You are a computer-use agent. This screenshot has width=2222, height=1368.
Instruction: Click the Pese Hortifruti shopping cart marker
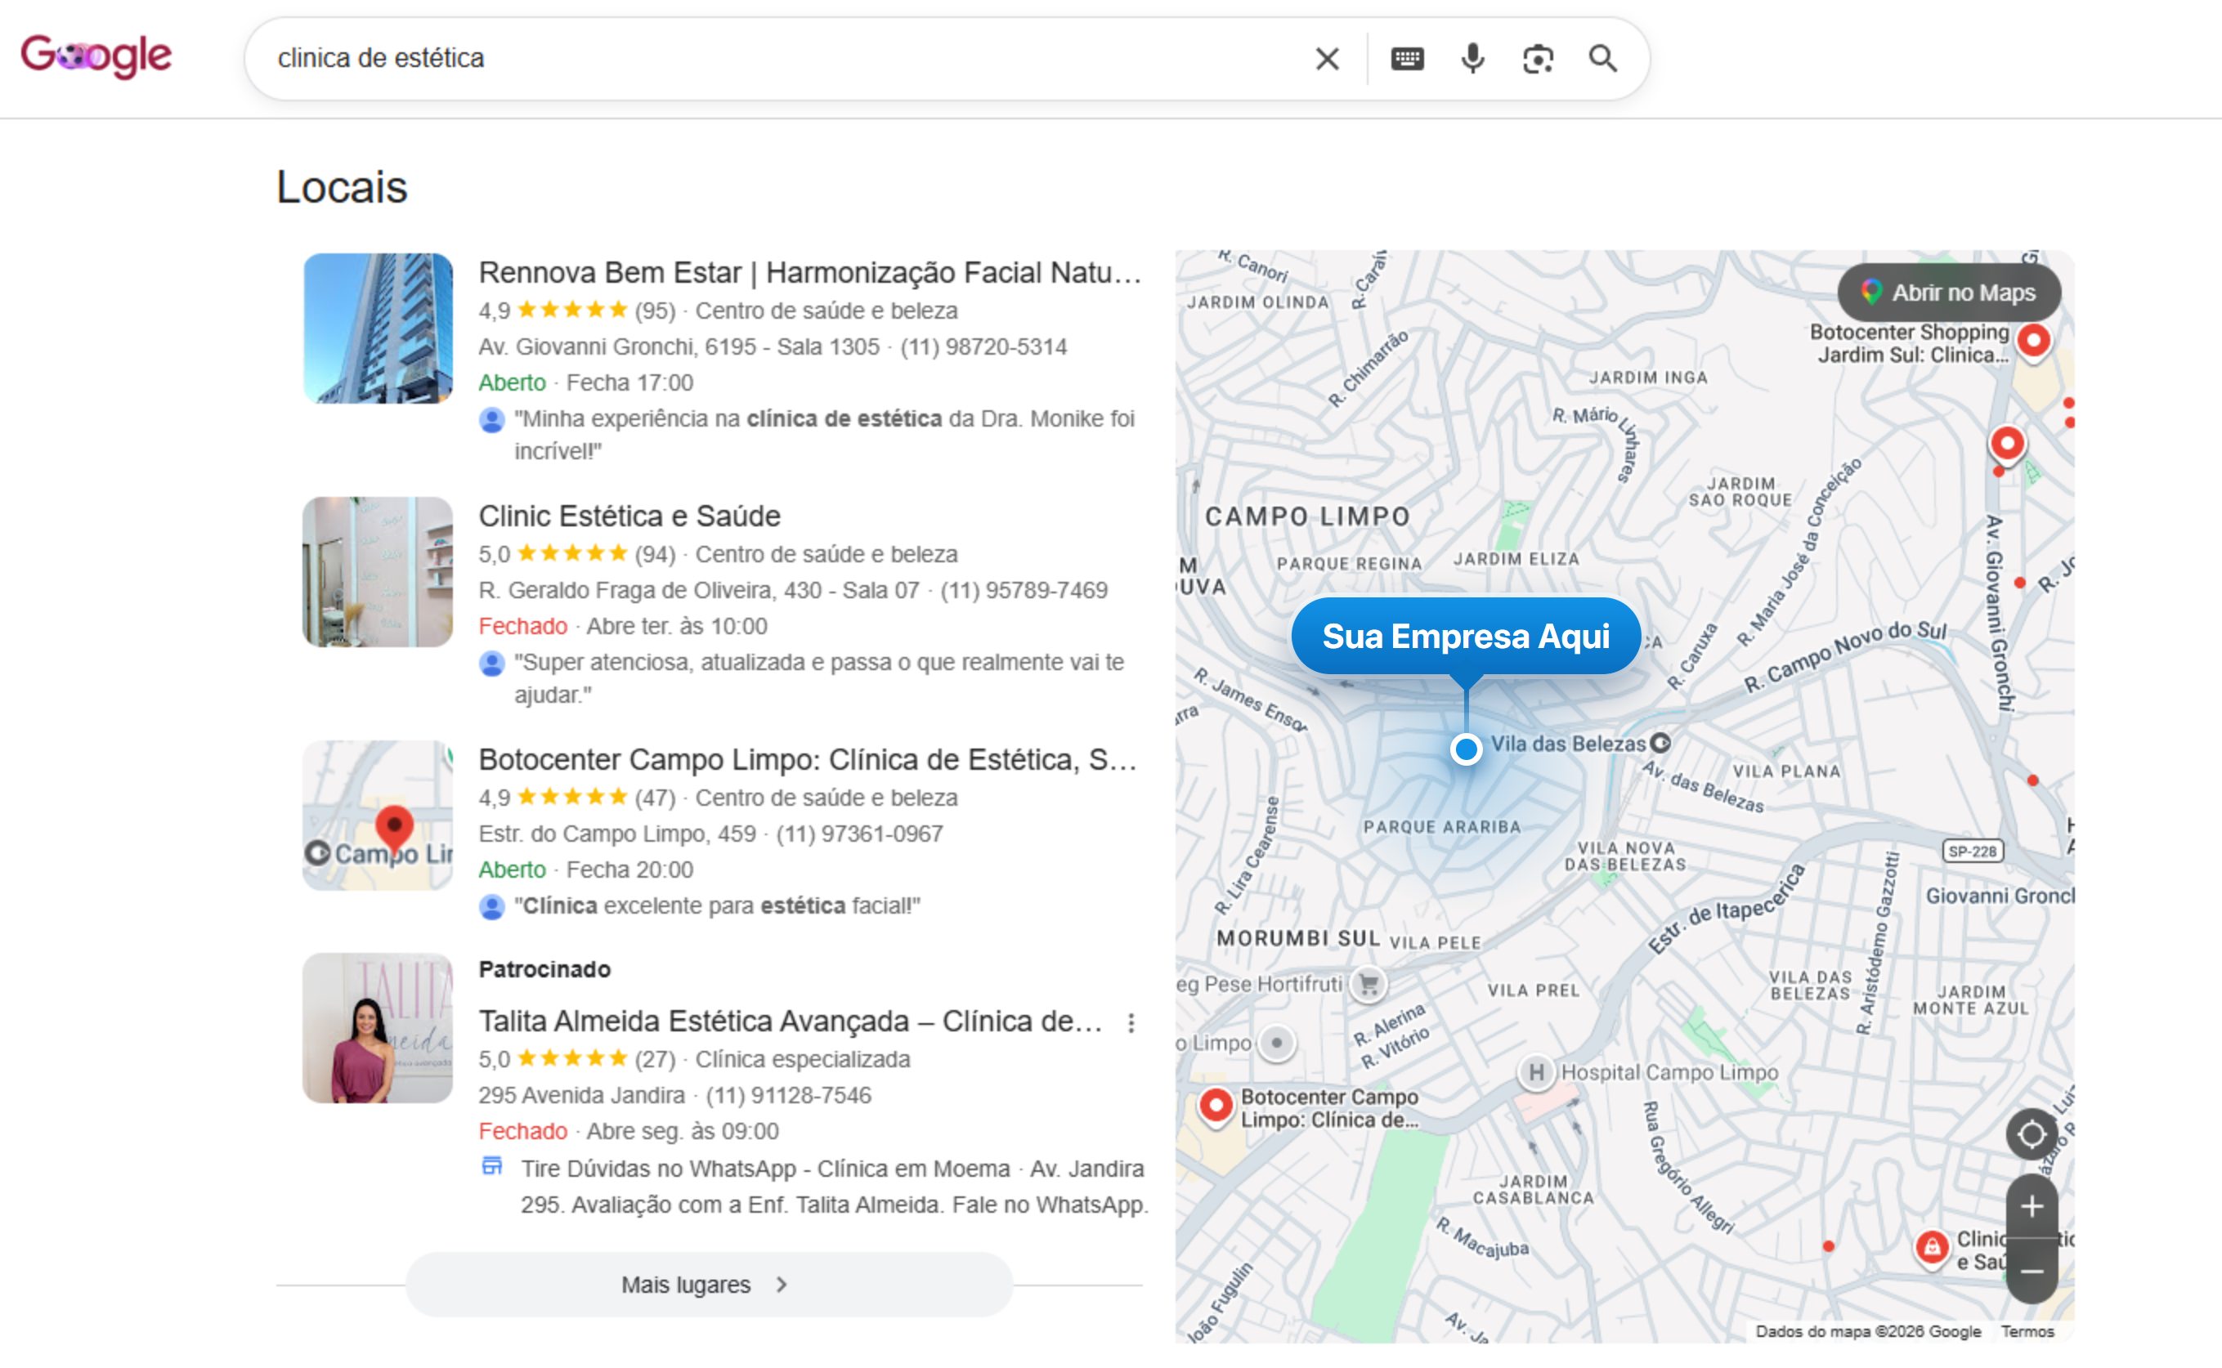(x=1368, y=983)
